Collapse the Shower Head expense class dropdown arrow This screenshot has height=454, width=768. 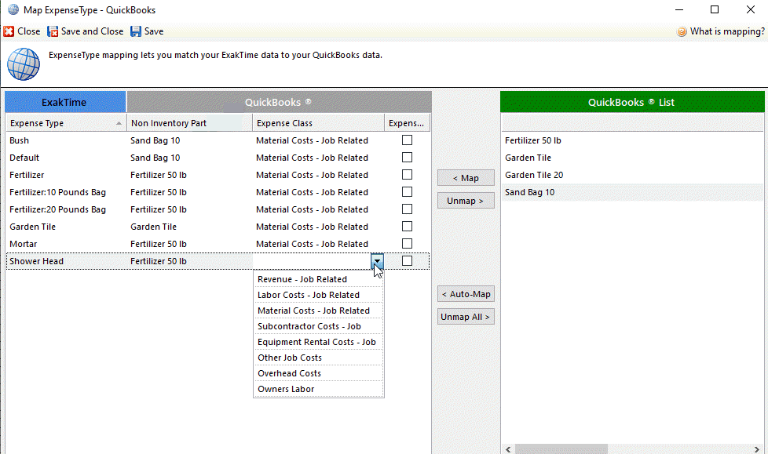coord(377,261)
